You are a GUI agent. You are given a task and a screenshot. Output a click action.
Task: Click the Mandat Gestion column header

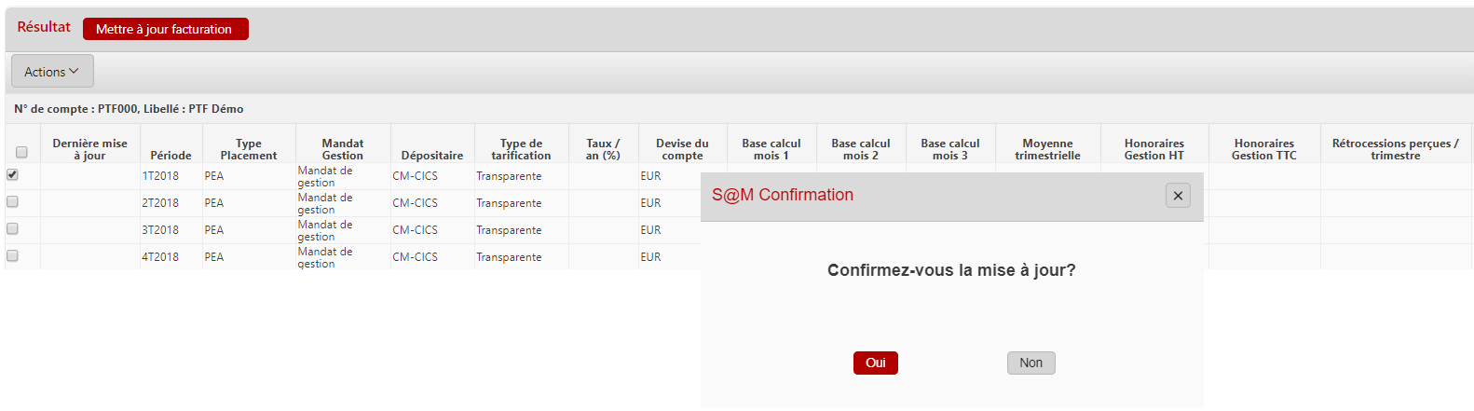coord(342,149)
